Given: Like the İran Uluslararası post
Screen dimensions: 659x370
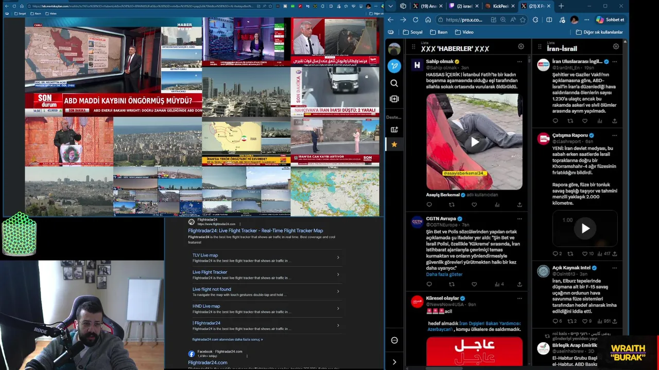Looking at the screenshot, I should (585, 121).
